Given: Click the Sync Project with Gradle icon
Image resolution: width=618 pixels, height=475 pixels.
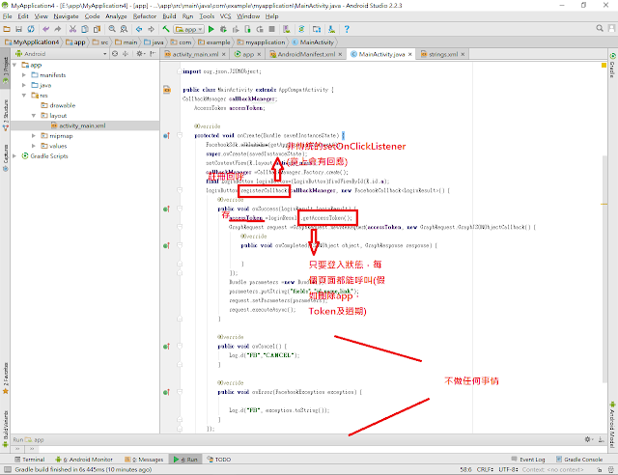Looking at the screenshot, I should tap(301, 29).
